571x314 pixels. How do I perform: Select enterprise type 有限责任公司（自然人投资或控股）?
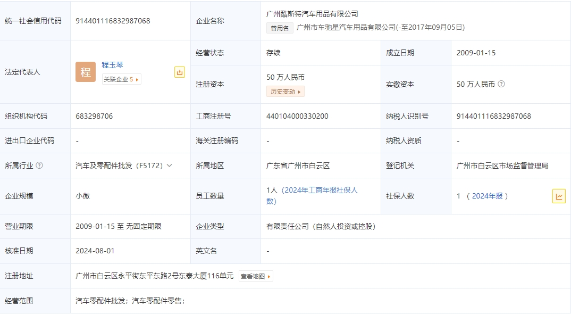pos(321,227)
